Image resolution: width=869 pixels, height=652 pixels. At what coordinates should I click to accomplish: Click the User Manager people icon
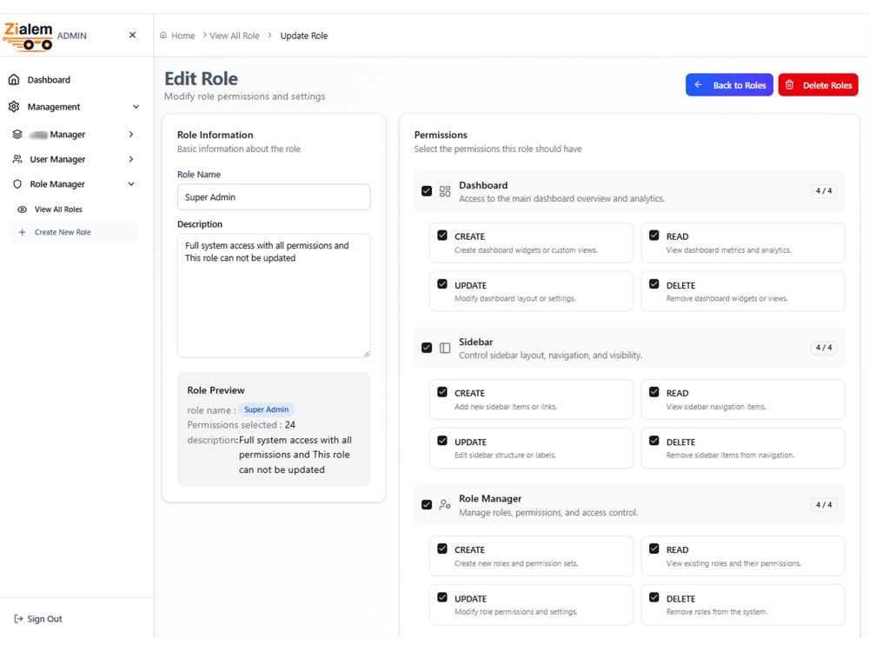click(17, 159)
